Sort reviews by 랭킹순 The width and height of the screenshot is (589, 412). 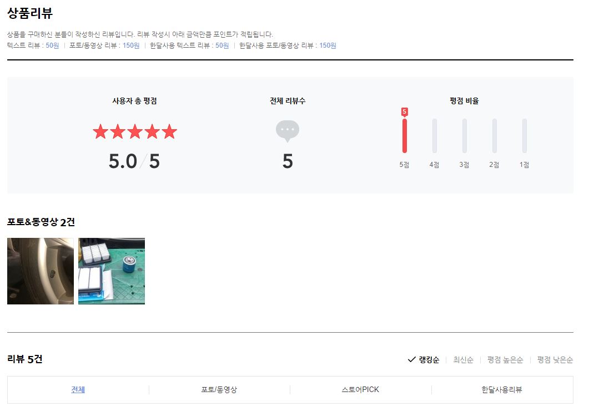[429, 360]
